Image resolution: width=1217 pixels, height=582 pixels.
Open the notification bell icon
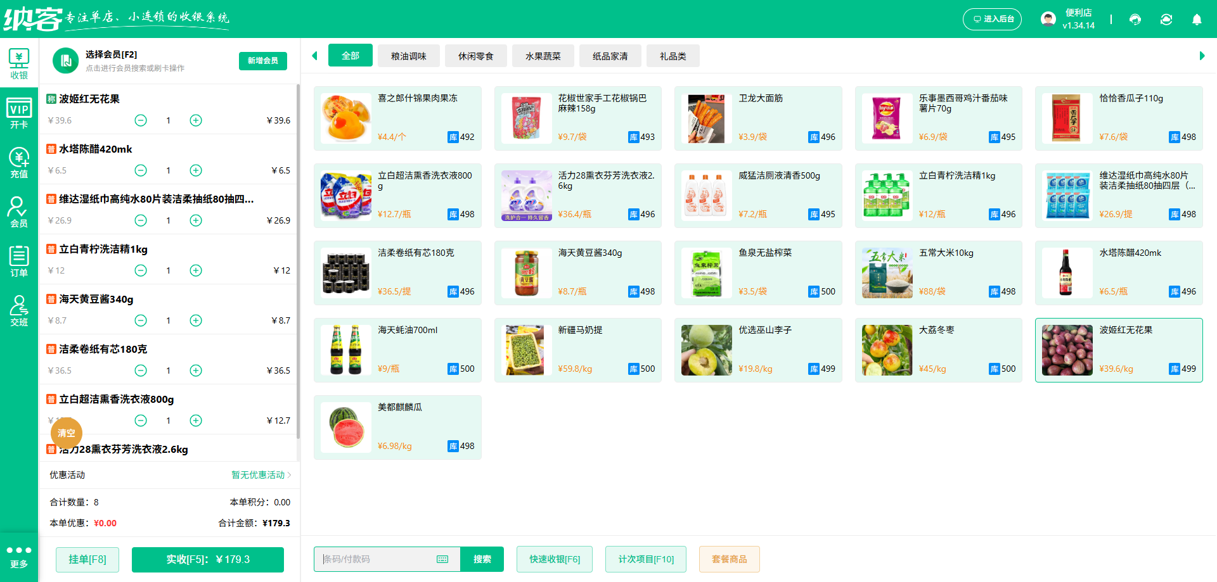pos(1197,19)
